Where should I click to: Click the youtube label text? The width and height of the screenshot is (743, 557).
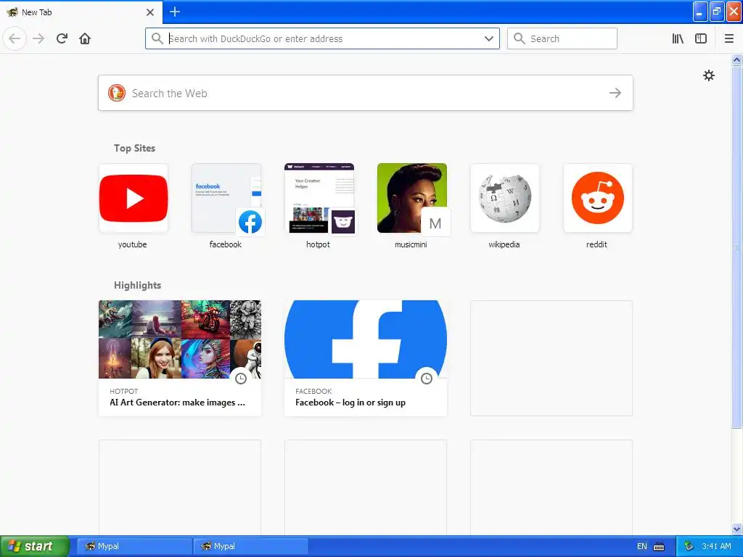(132, 244)
